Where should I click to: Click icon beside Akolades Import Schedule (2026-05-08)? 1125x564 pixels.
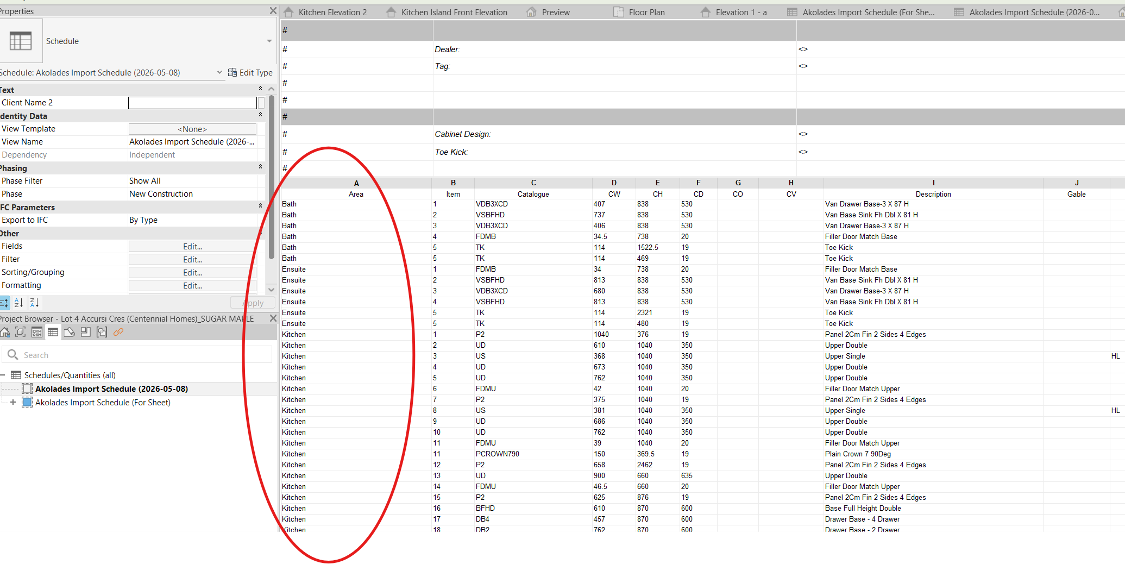(x=27, y=388)
